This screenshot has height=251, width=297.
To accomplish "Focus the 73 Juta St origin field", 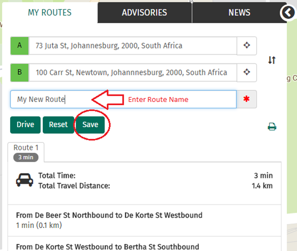I will pyautogui.click(x=133, y=46).
